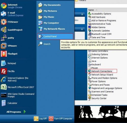Select Indexing Options entry
The width and height of the screenshot is (127, 123).
[98, 54]
